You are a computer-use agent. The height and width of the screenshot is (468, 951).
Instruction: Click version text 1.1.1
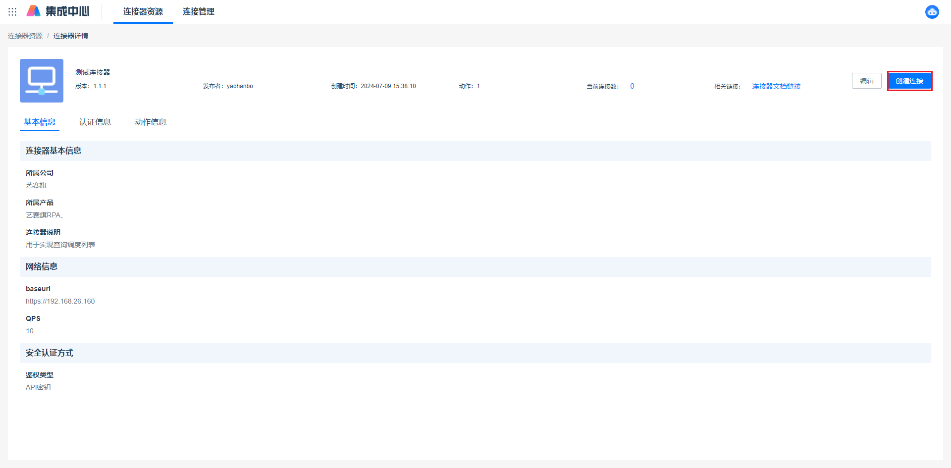[100, 86]
